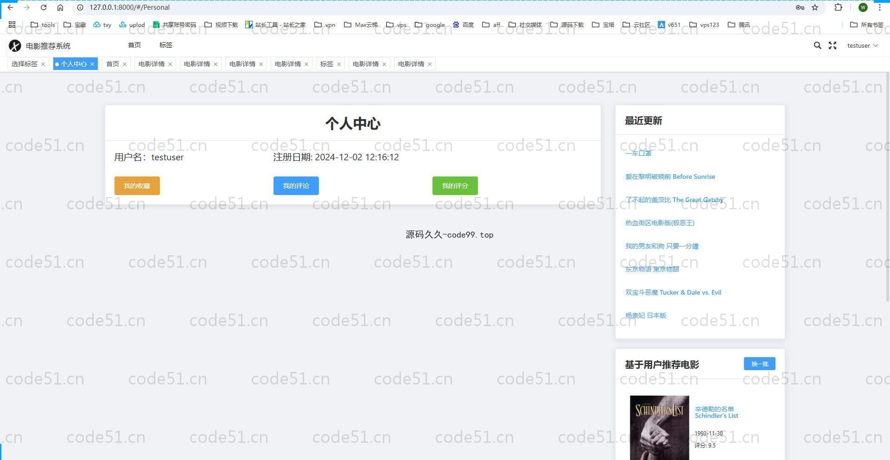Open the vps123 bookmark folder
Viewport: 890px width, 460px height.
(x=704, y=25)
